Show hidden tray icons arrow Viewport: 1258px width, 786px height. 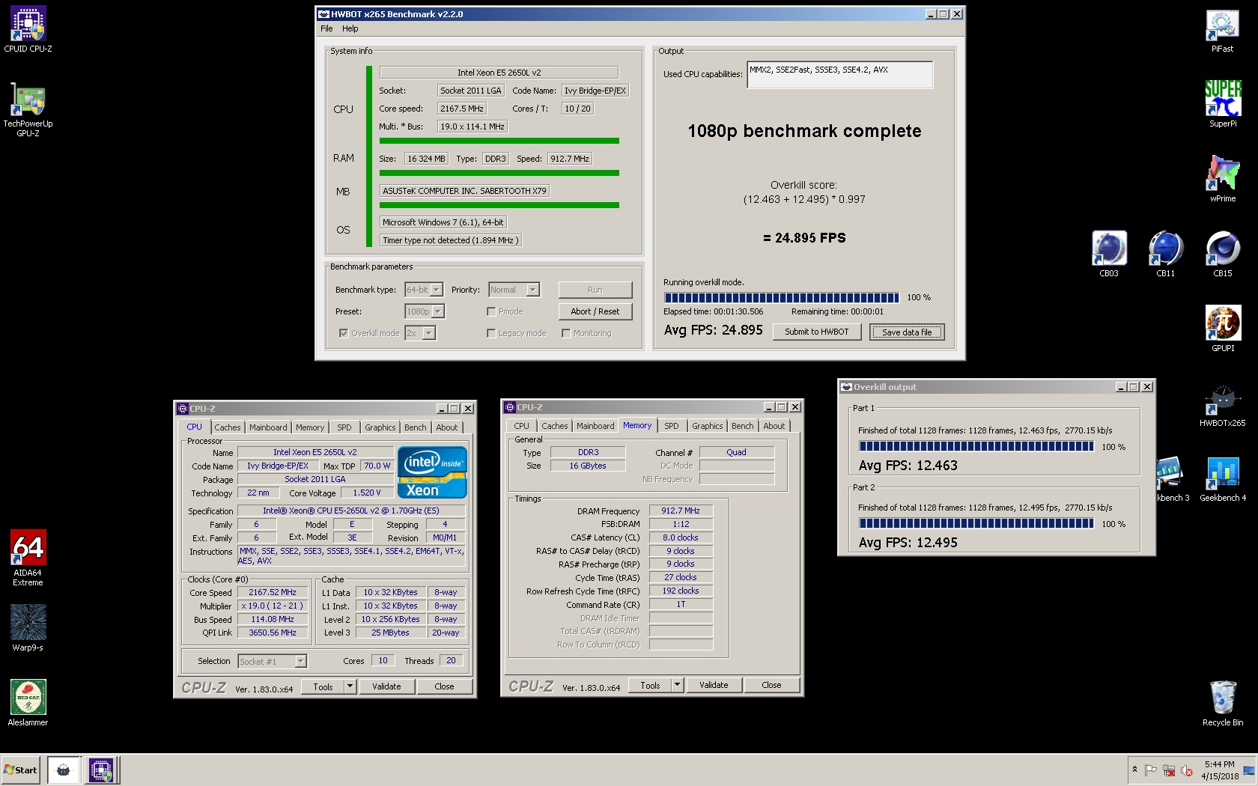1134,770
